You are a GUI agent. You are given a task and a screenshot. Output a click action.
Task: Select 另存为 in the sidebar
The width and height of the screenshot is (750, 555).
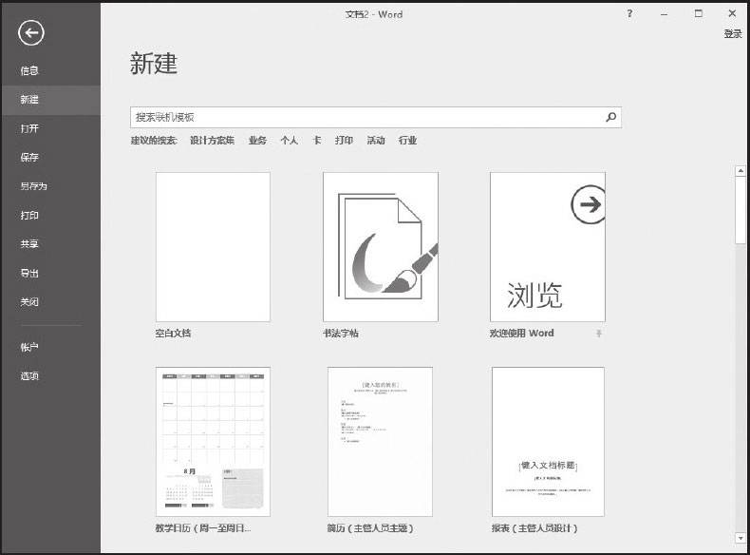click(33, 186)
